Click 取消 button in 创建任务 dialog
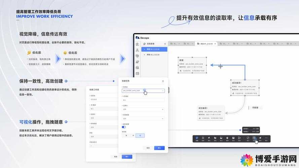 pos(148,148)
